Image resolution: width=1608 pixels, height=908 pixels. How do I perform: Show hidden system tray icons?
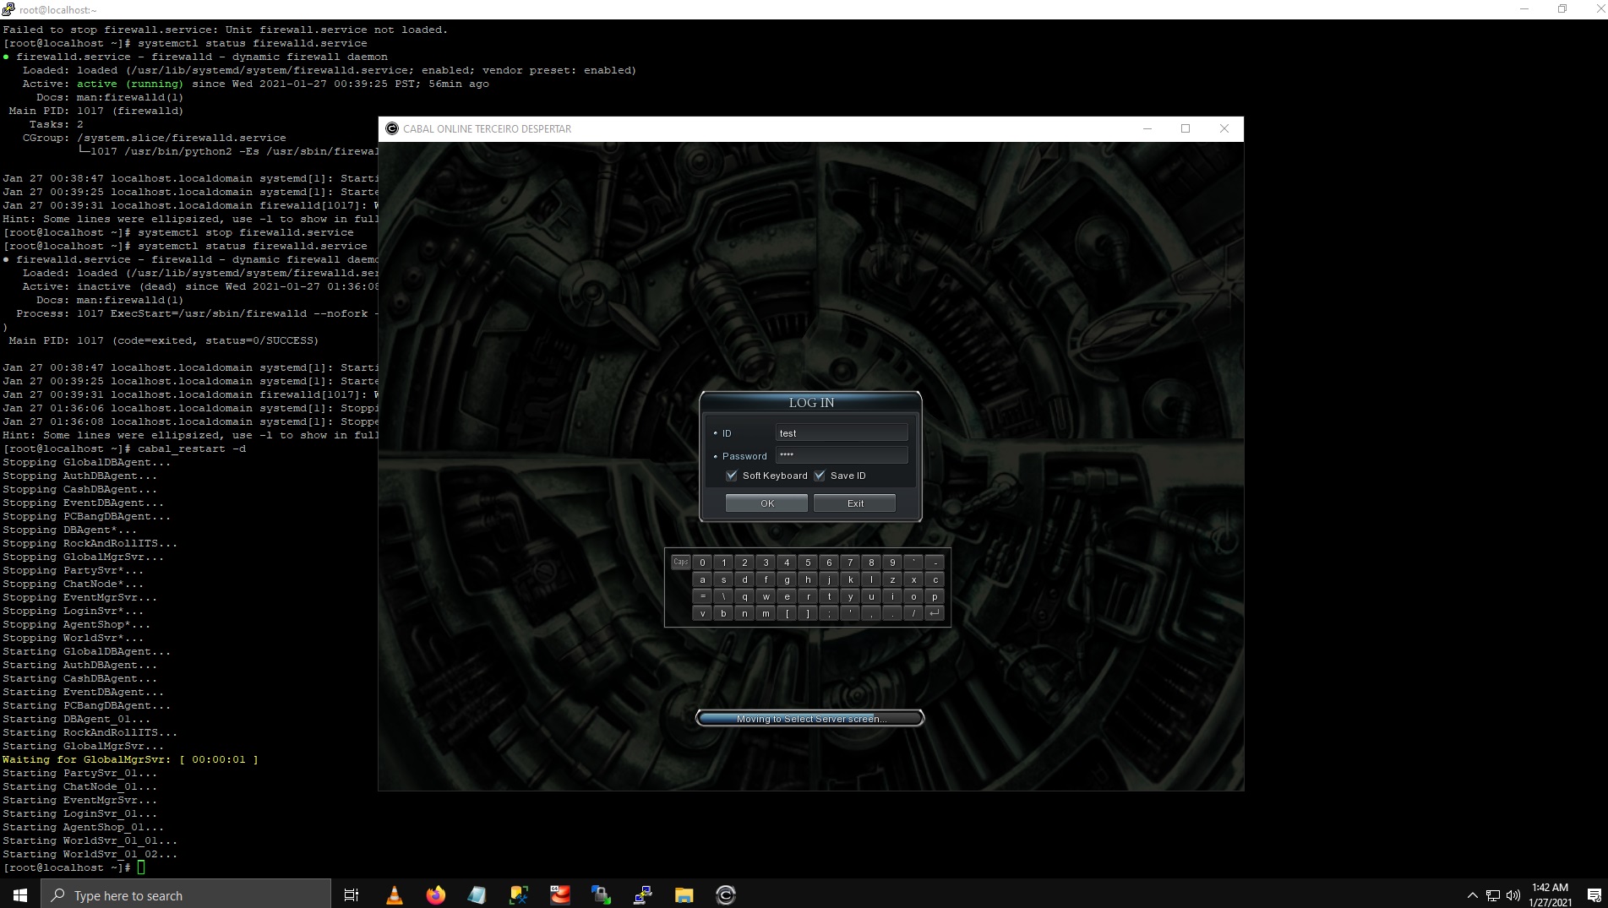(x=1473, y=895)
